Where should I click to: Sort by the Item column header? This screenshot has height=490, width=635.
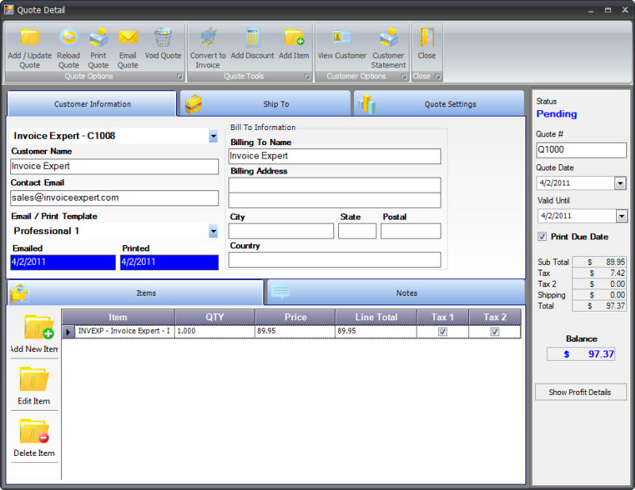[x=117, y=317]
